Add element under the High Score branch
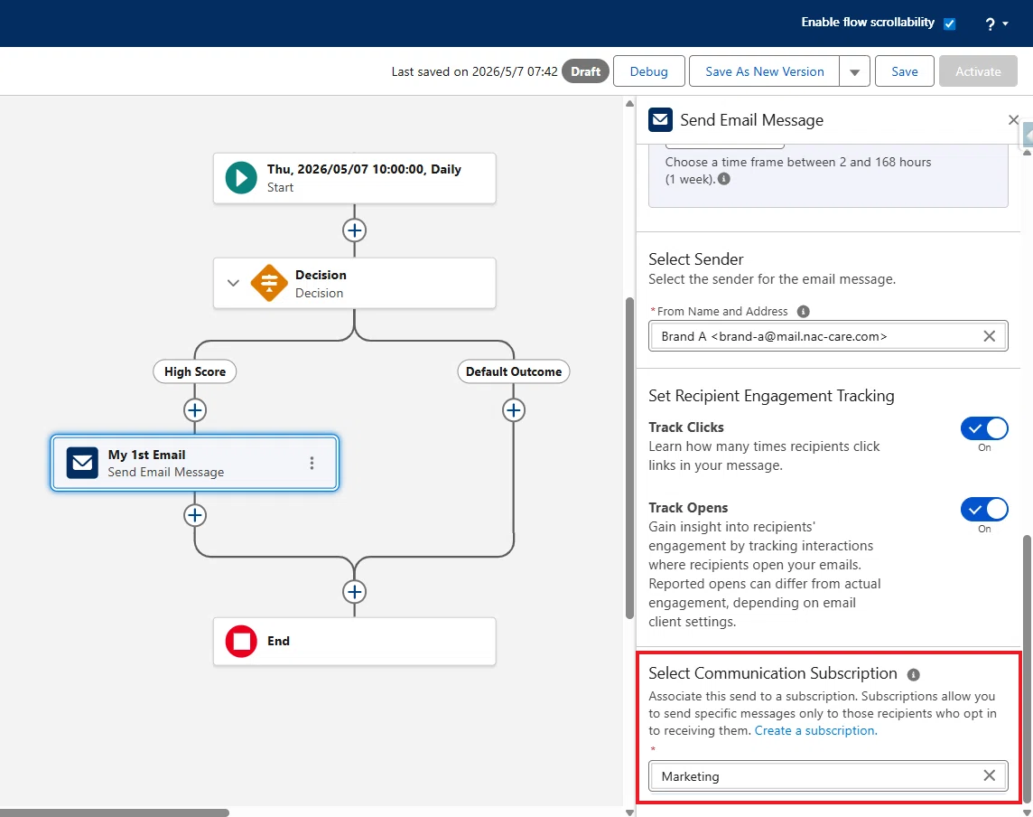1033x817 pixels. 194,410
